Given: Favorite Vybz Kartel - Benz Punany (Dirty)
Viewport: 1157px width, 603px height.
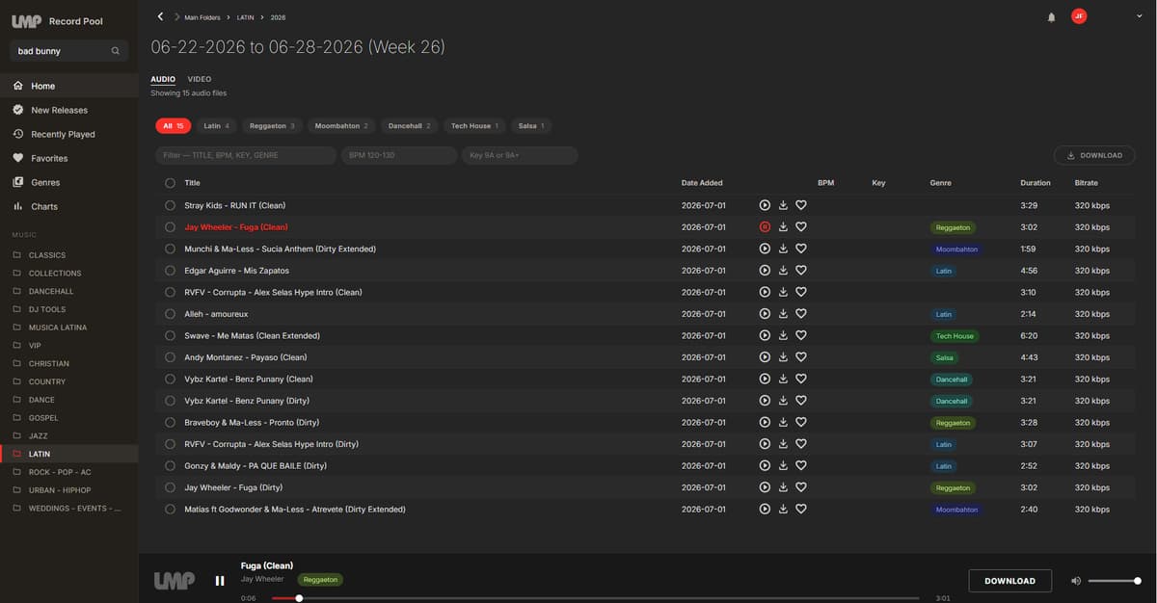Looking at the screenshot, I should tap(801, 401).
